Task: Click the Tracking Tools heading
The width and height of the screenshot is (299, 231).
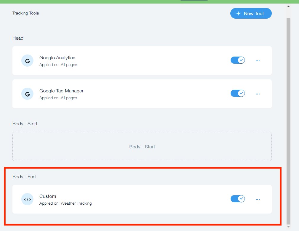Action: (25, 13)
